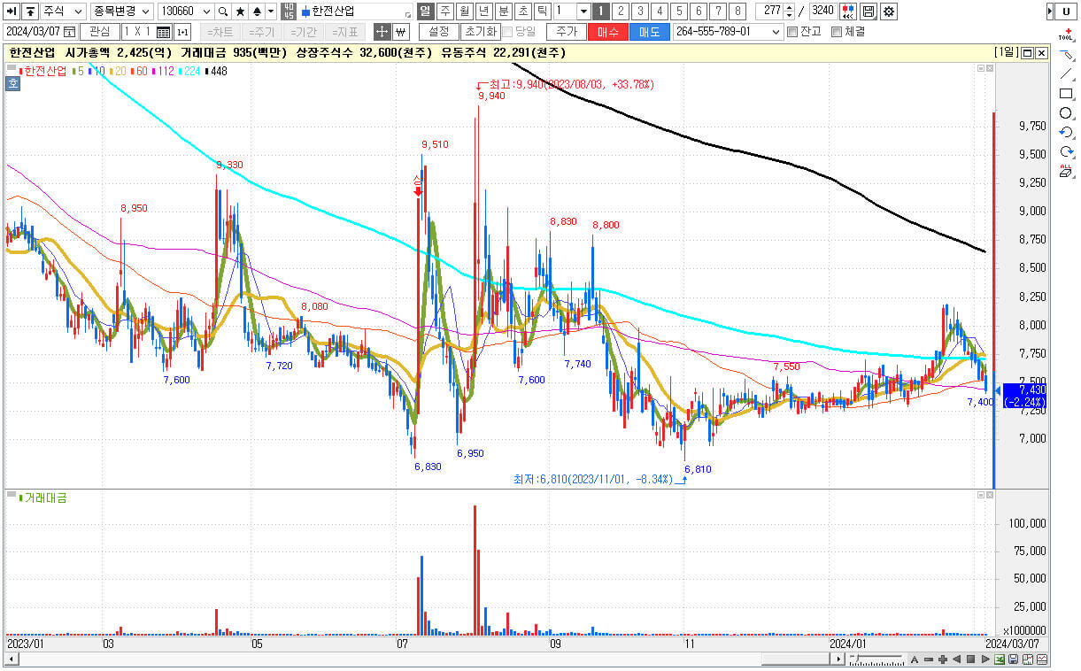Click the U button at top right
The width and height of the screenshot is (1081, 671).
click(x=1066, y=12)
